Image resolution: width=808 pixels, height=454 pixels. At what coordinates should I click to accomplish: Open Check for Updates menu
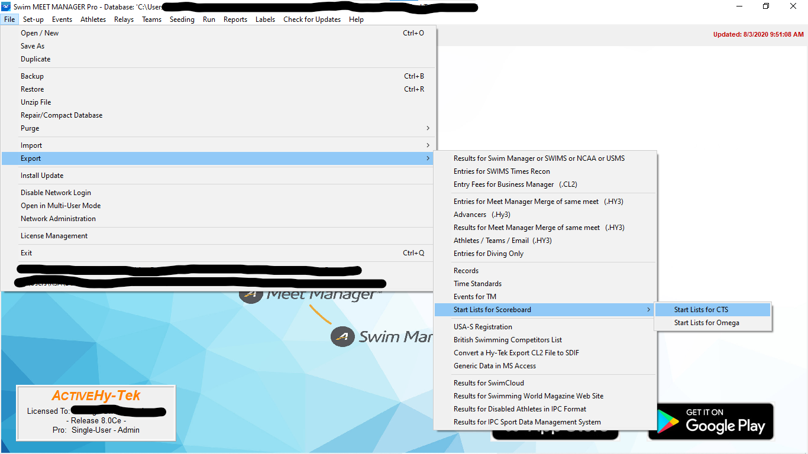(x=312, y=20)
